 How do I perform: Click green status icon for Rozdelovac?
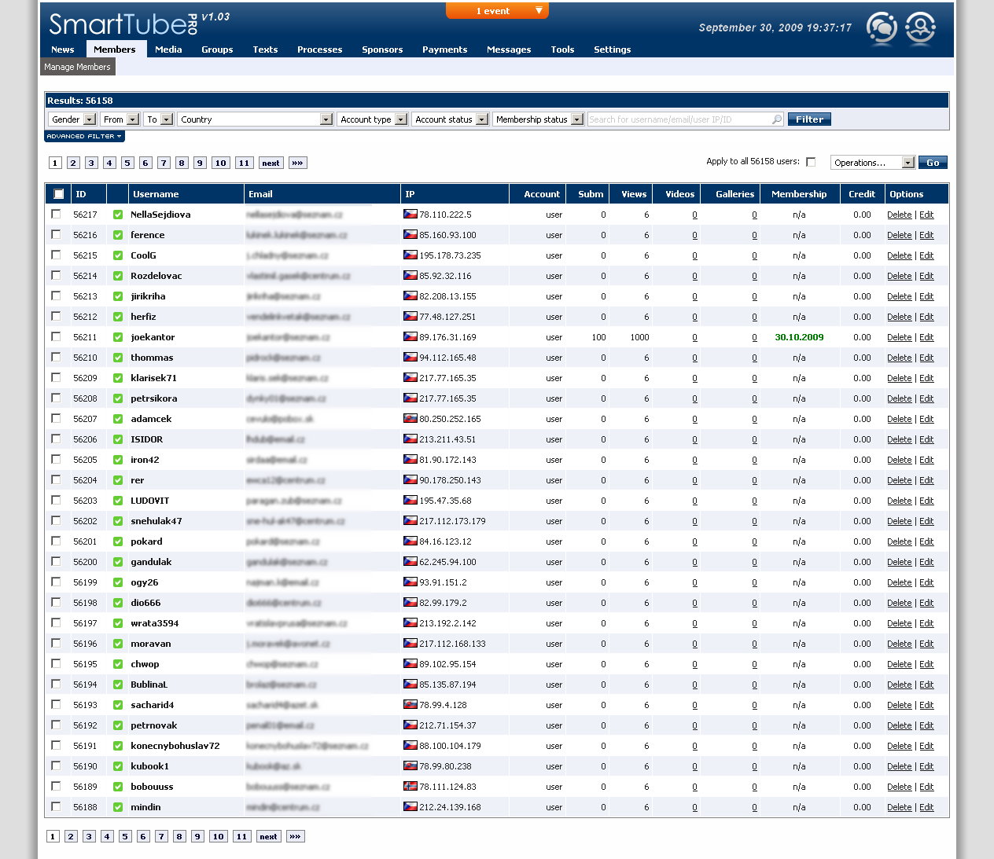pyautogui.click(x=118, y=276)
